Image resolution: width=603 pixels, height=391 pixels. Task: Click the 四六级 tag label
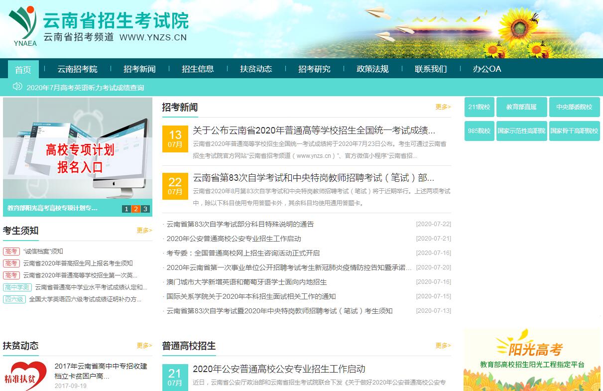[14, 299]
